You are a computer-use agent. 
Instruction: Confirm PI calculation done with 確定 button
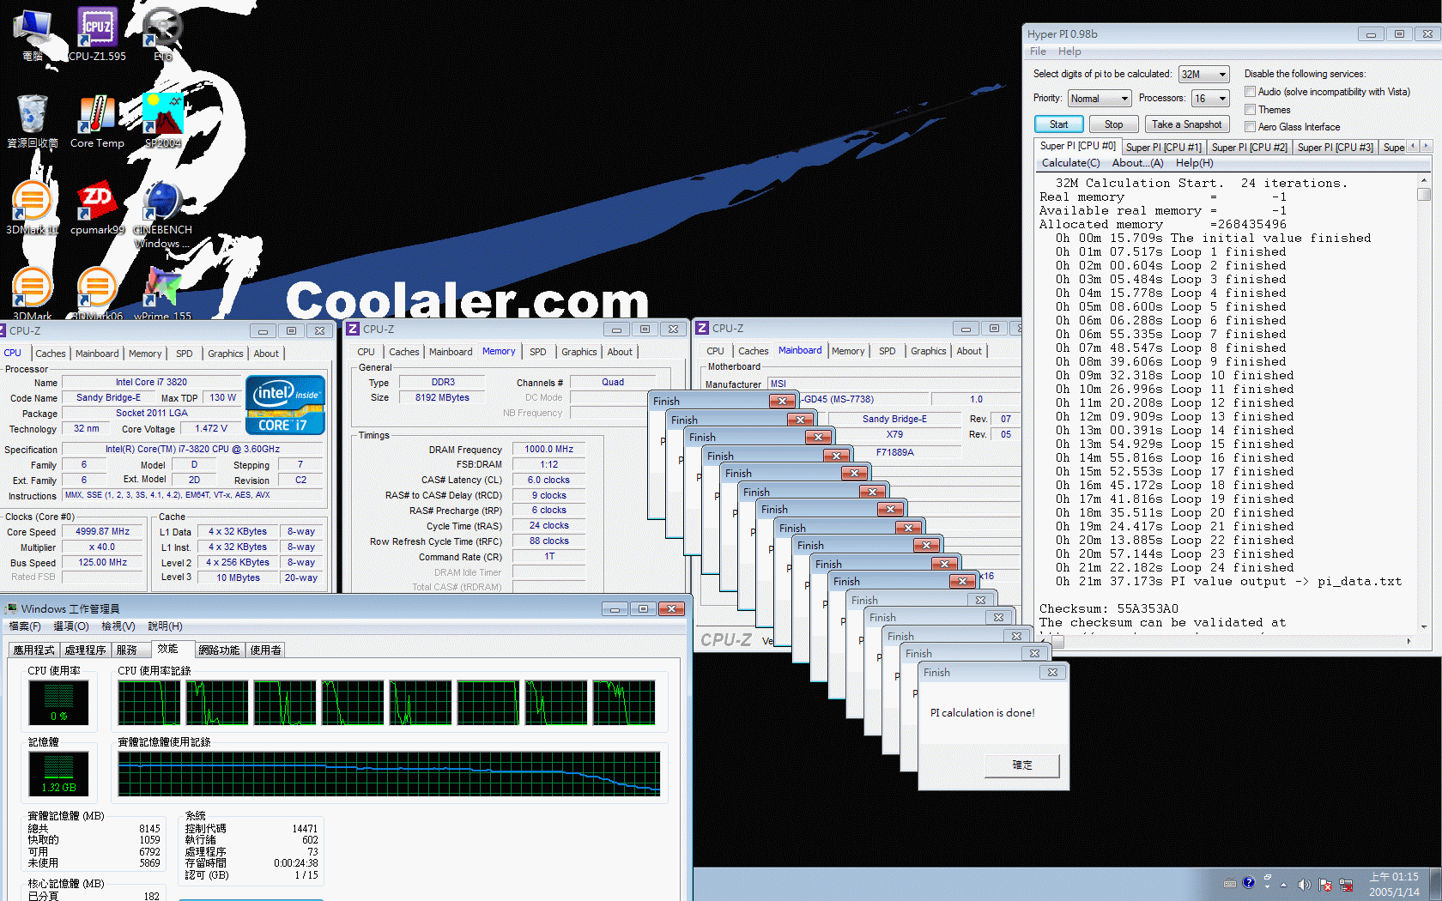click(1021, 765)
